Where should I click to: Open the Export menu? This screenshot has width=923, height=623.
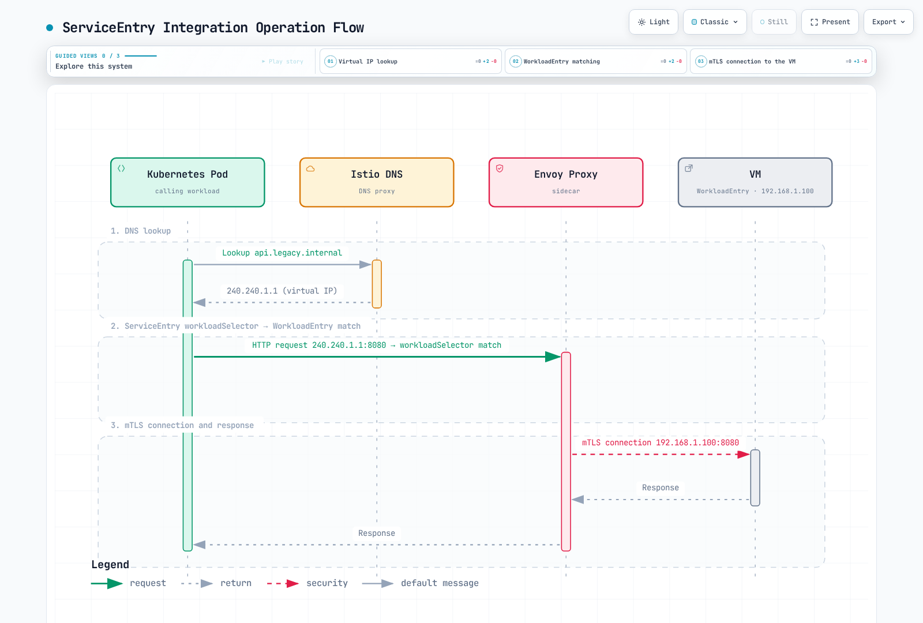point(888,22)
